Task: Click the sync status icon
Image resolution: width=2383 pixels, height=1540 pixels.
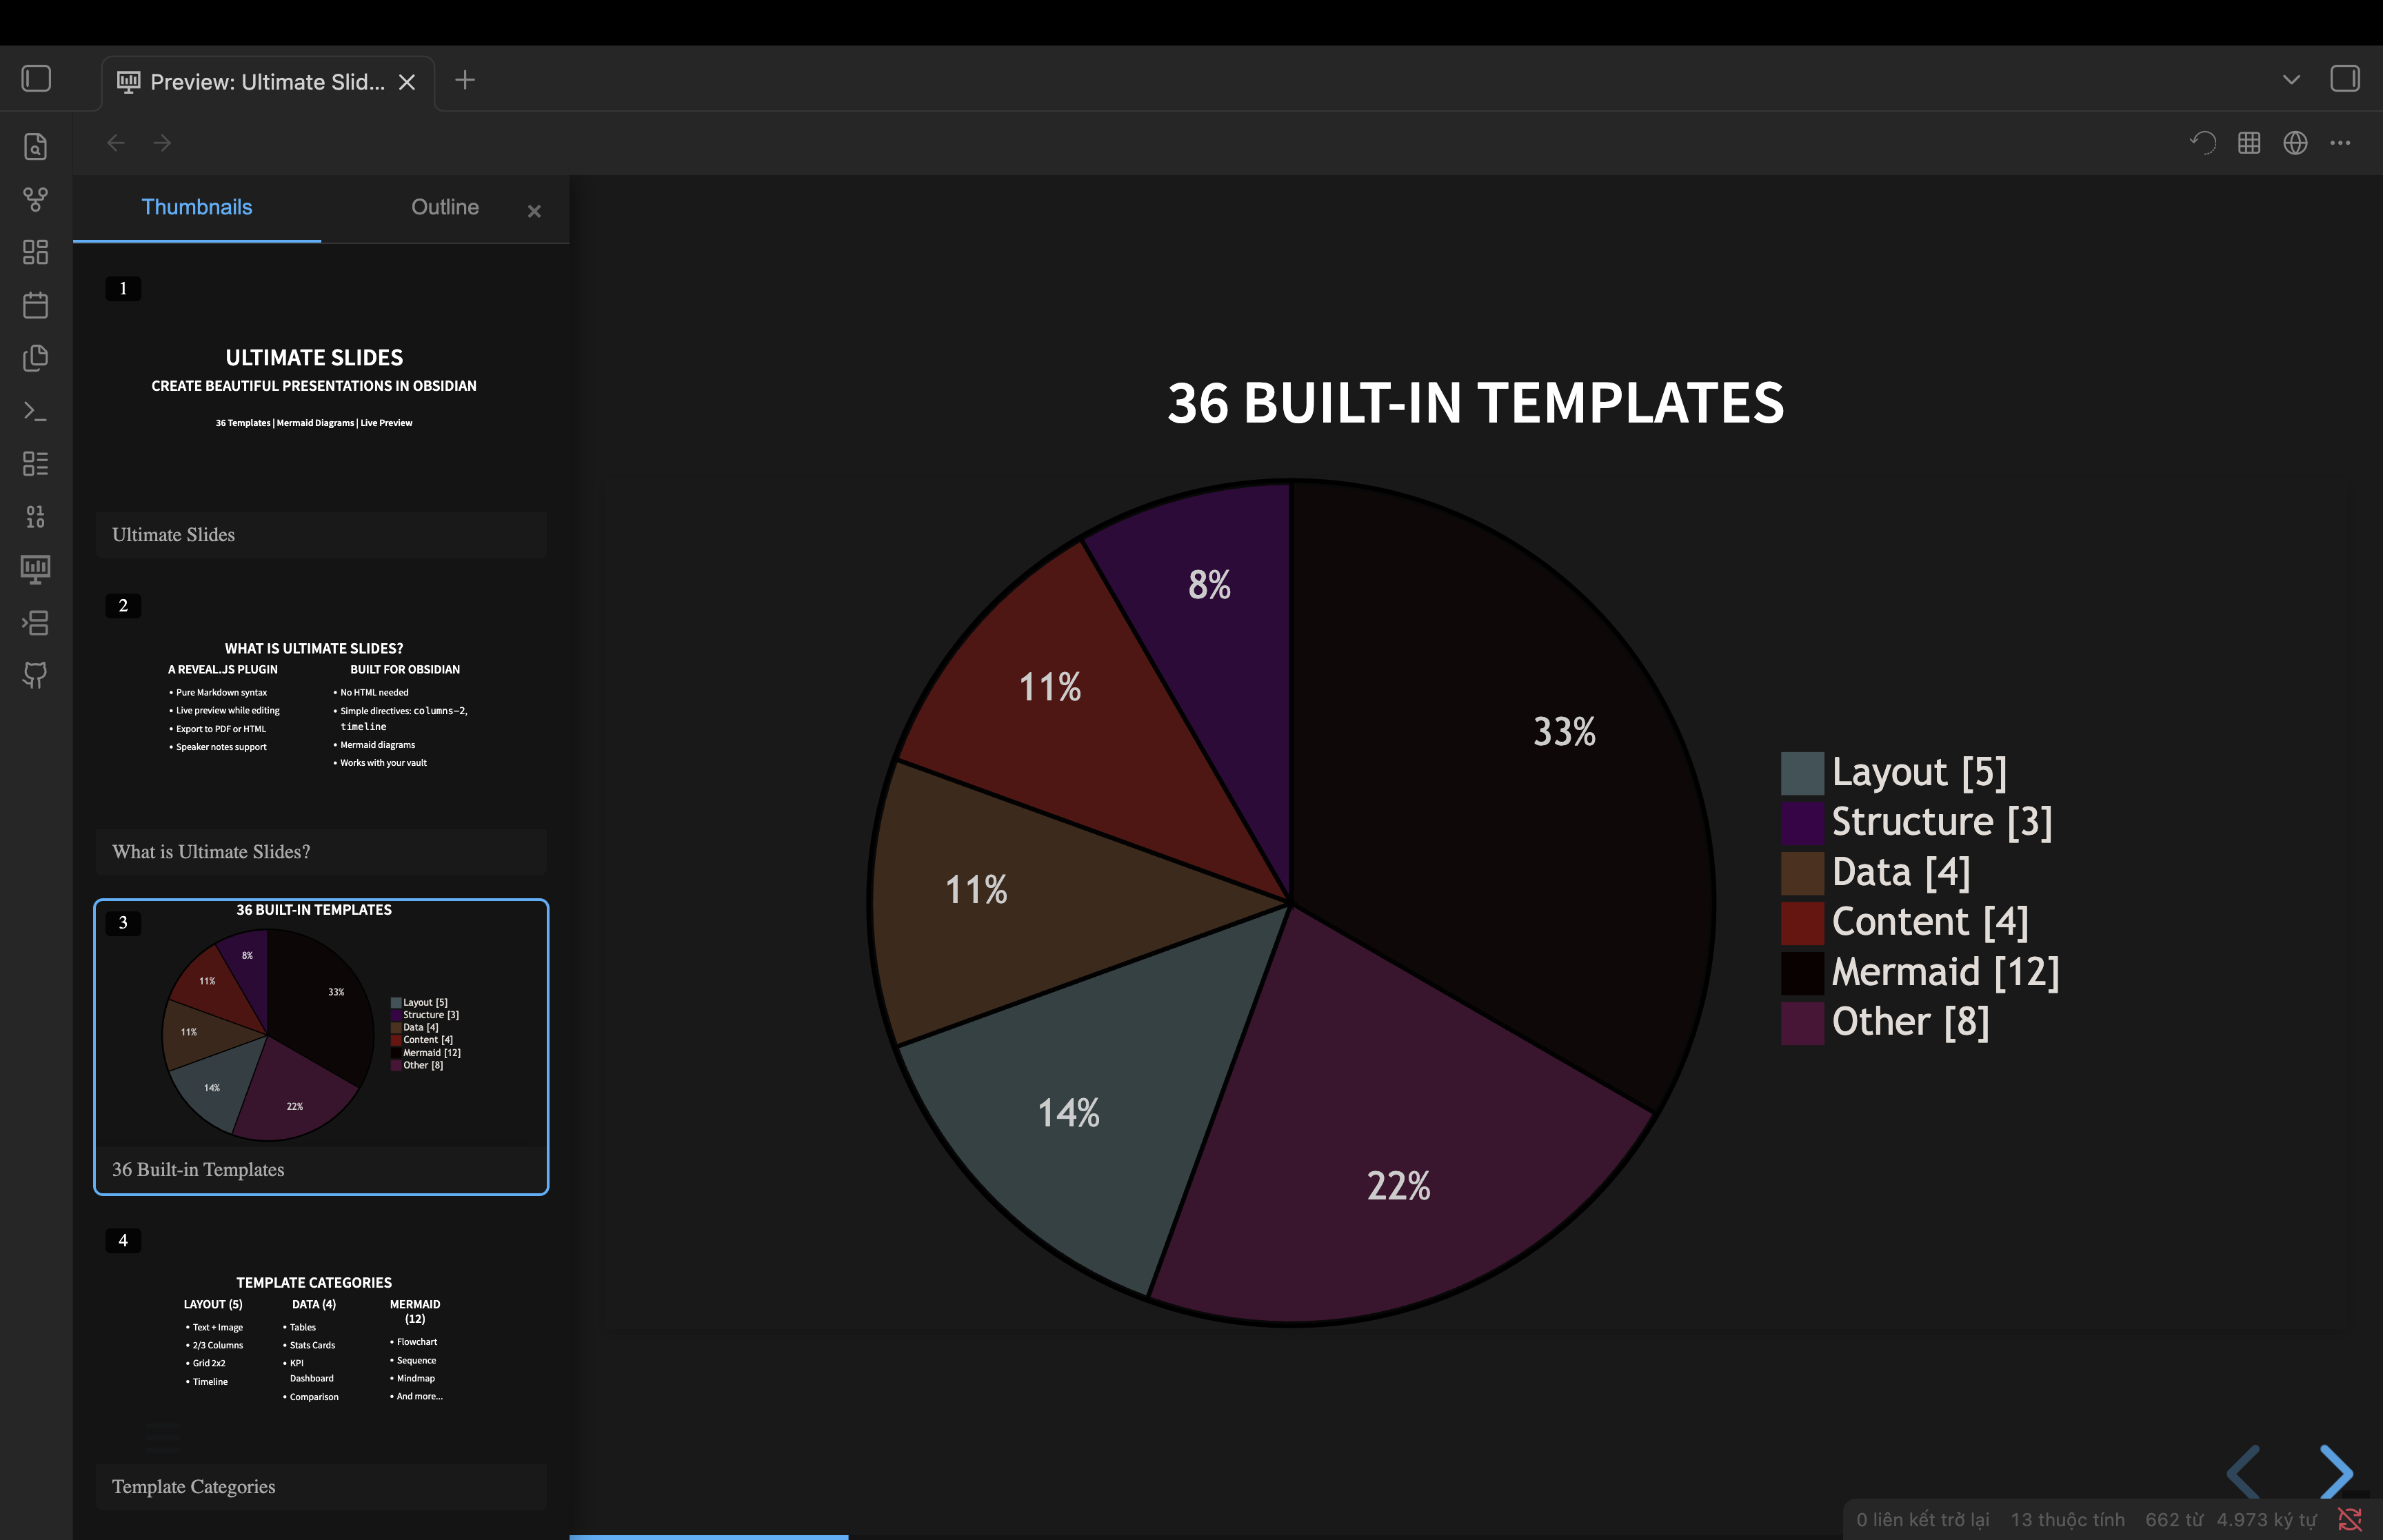Action: [x=2350, y=1520]
